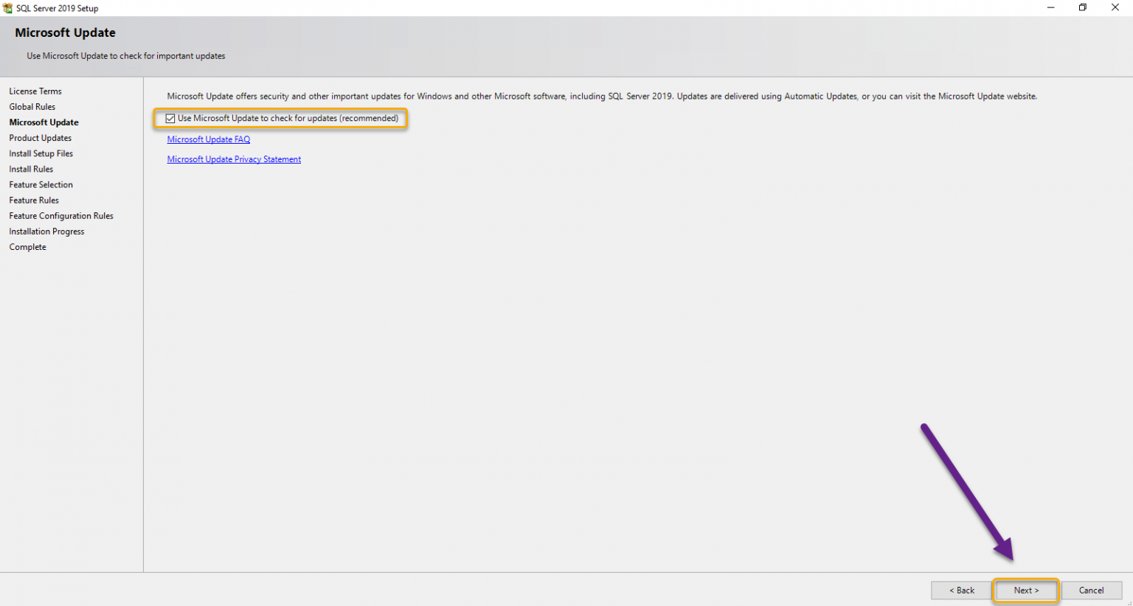Screen dimensions: 1133x606
Task: Open Feature Configuration Rules step
Action: (x=61, y=215)
